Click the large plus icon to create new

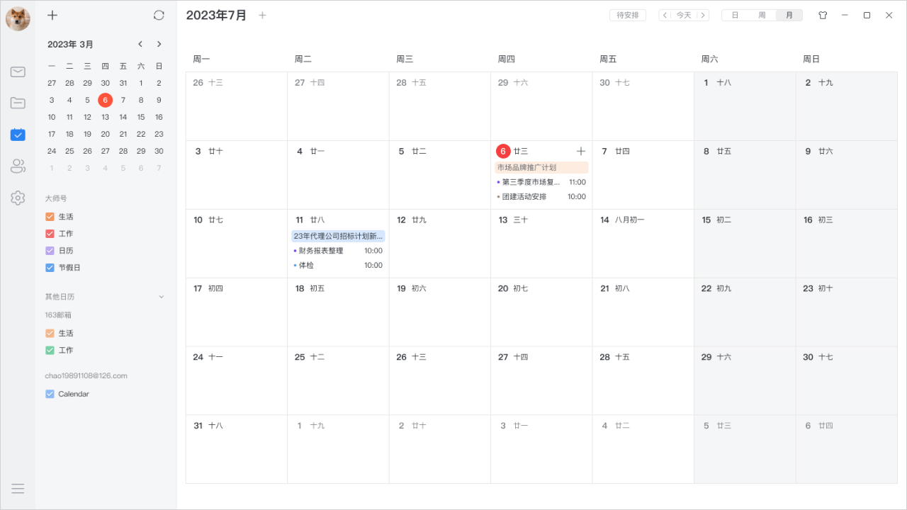pyautogui.click(x=52, y=15)
